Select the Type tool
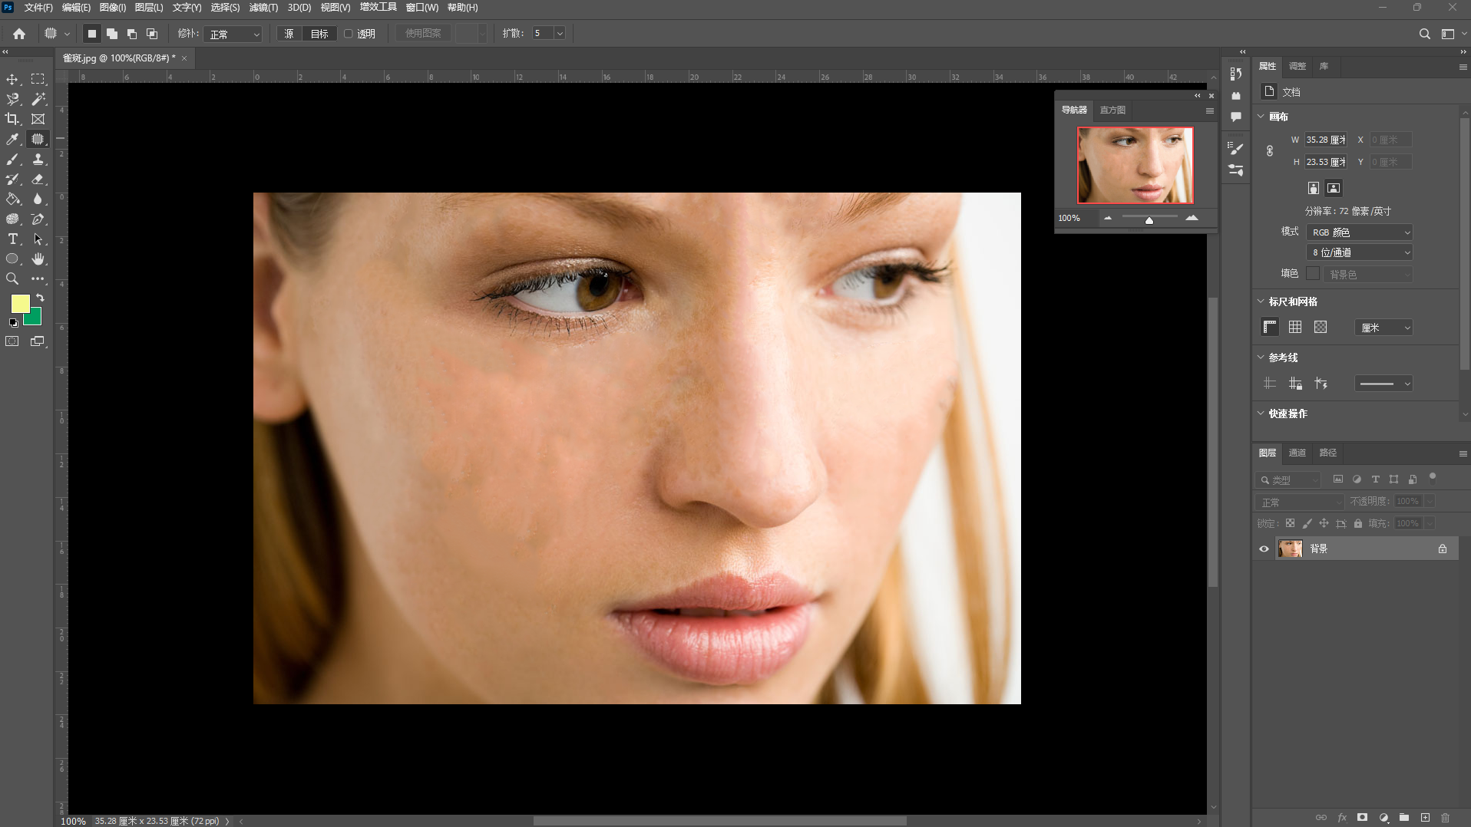The height and width of the screenshot is (827, 1471). [x=12, y=239]
